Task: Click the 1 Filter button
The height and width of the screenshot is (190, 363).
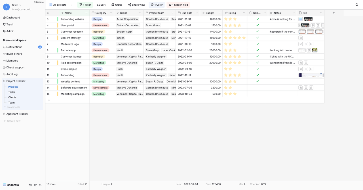Action: coord(85,5)
